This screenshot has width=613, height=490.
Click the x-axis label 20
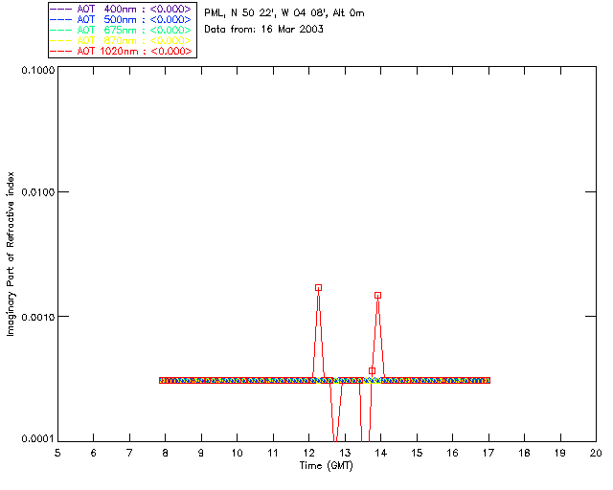[x=596, y=453]
